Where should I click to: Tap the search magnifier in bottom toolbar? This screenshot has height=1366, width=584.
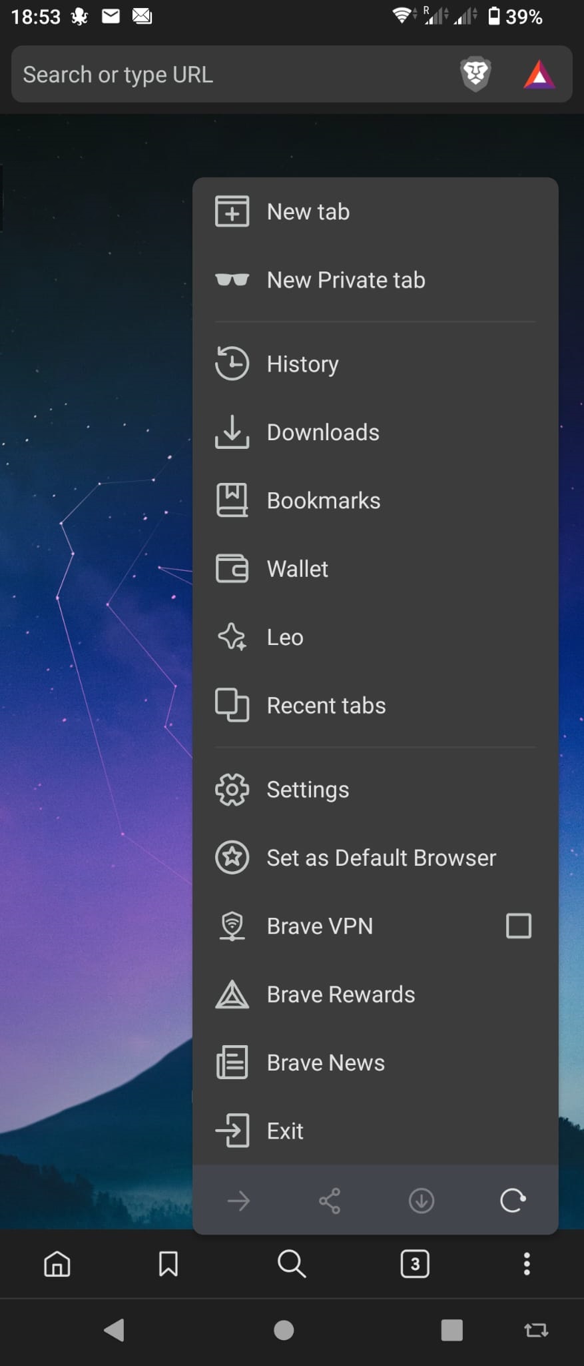click(292, 1263)
